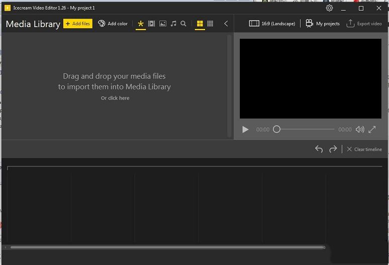Filter library by audio music files
This screenshot has width=389, height=265.
173,24
